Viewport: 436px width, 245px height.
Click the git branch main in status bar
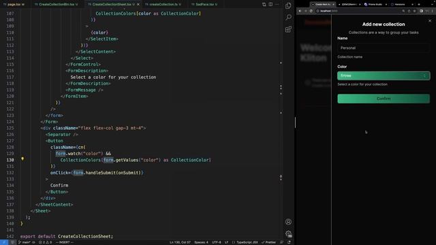pos(25,242)
